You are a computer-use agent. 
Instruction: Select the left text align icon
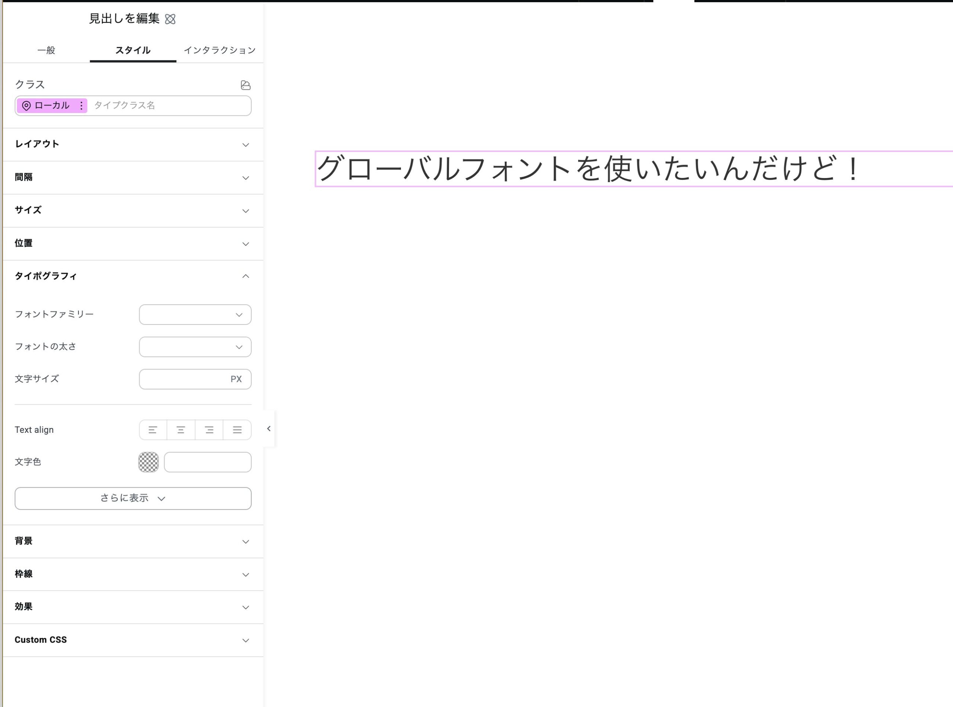153,430
